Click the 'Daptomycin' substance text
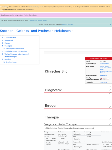Image resolution: width=112 pixels, height=150 pixels. coord(78,147)
